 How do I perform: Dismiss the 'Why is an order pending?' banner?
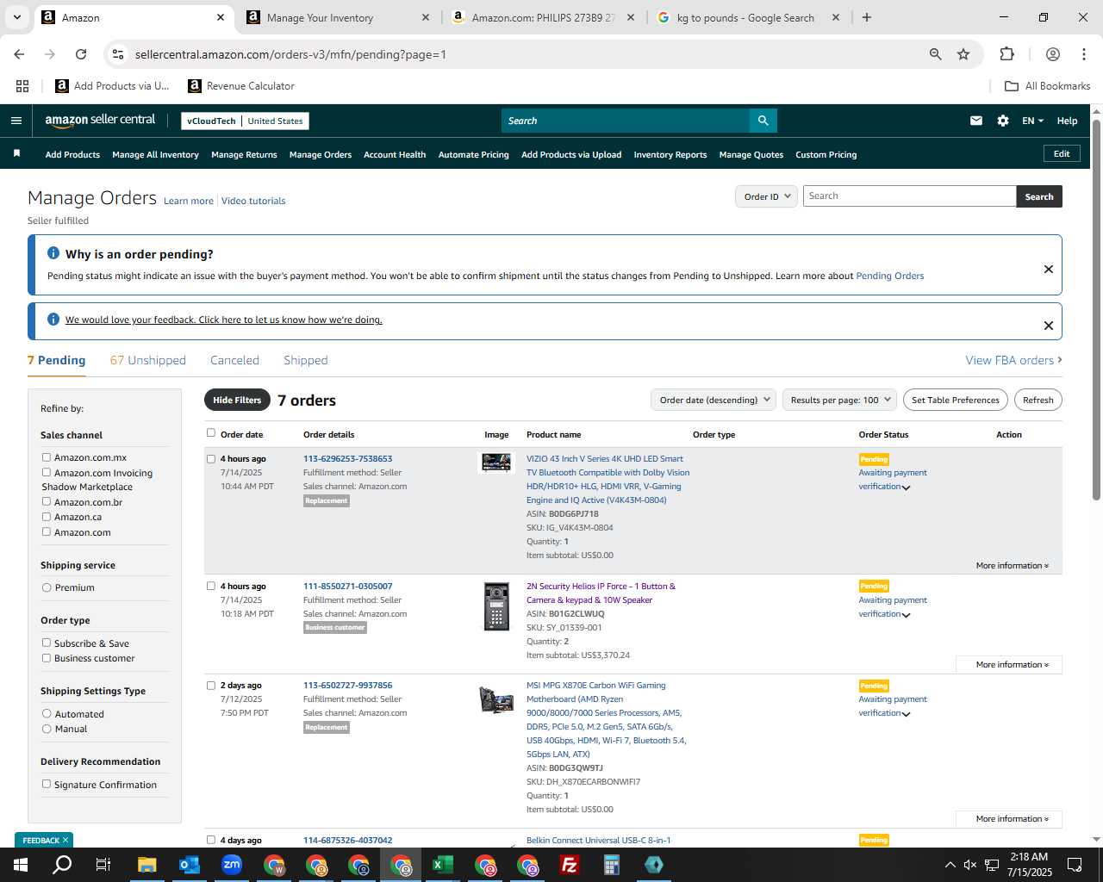tap(1049, 269)
